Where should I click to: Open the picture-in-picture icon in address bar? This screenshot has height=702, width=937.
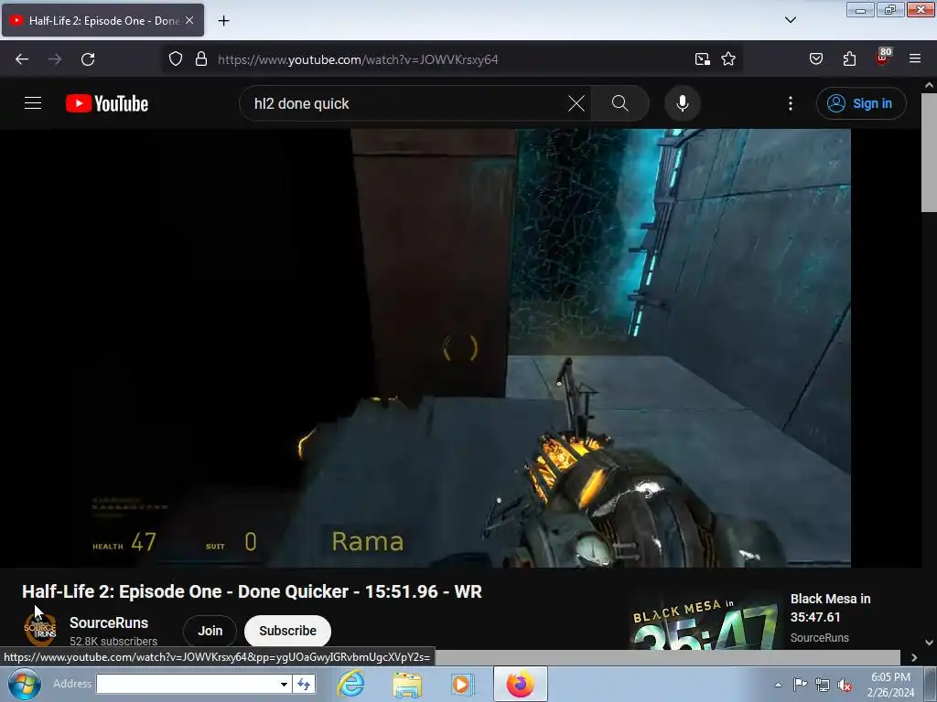click(702, 59)
